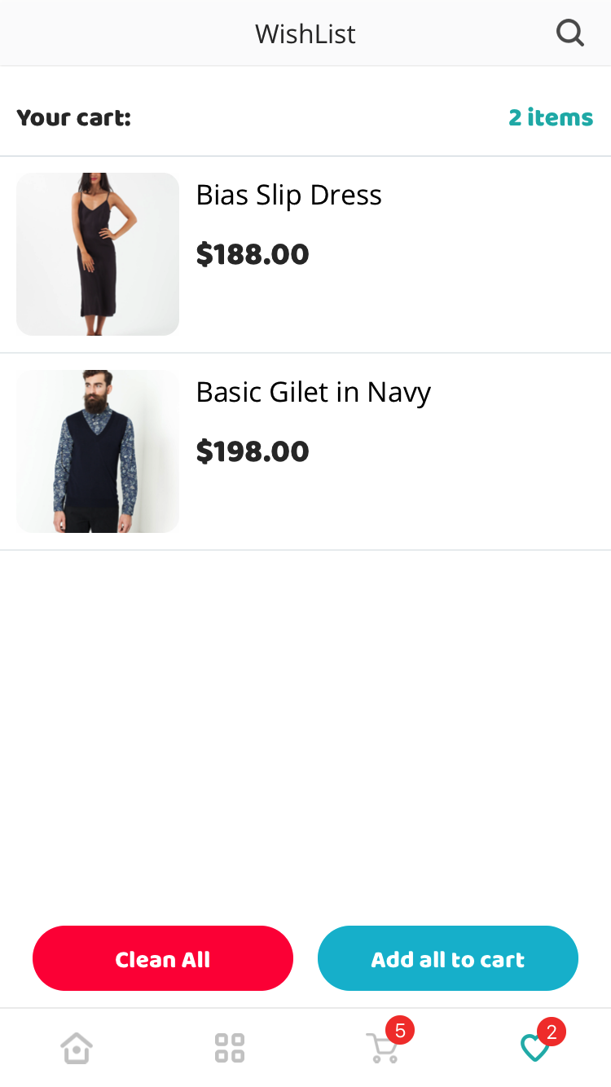This screenshot has width=611, height=1087.
Task: Open the categories grid tab
Action: click(229, 1047)
